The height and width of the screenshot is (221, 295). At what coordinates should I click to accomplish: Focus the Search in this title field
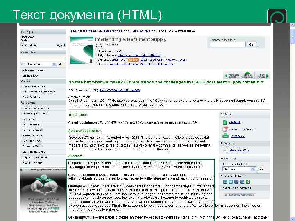(228, 44)
